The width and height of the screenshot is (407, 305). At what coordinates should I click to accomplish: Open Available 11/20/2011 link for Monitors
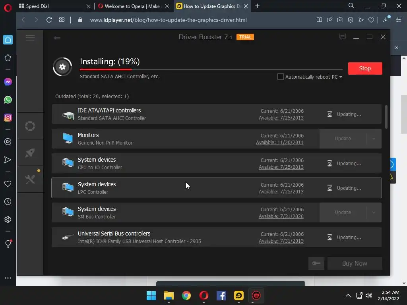279,143
